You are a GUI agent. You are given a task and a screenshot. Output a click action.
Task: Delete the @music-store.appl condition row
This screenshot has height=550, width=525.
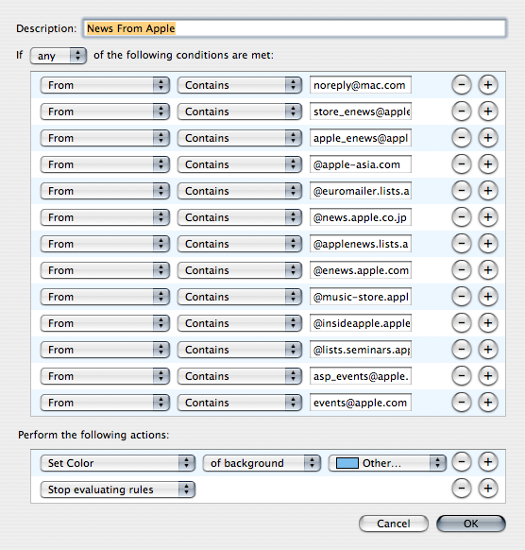coord(462,297)
